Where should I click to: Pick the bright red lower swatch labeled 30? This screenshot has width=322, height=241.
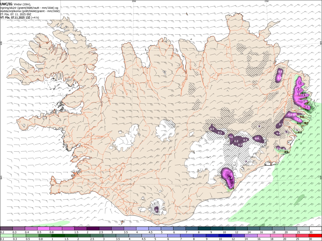315,235
